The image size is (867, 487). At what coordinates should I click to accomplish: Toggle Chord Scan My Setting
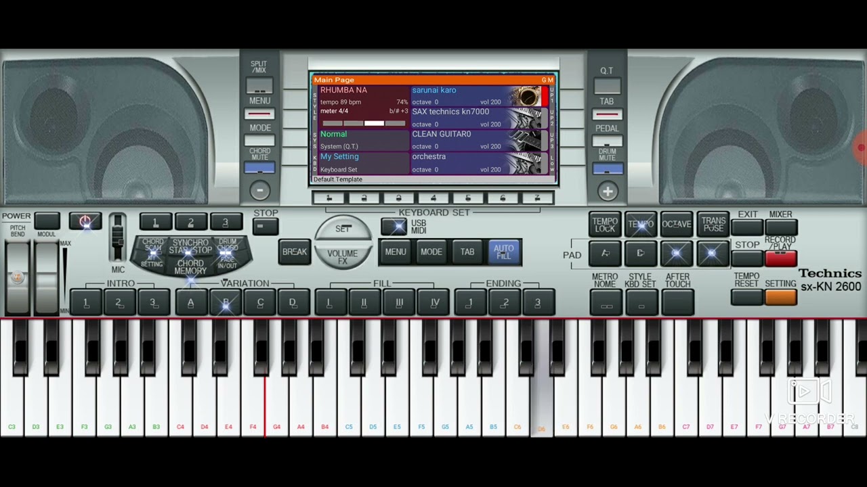pyautogui.click(x=152, y=252)
